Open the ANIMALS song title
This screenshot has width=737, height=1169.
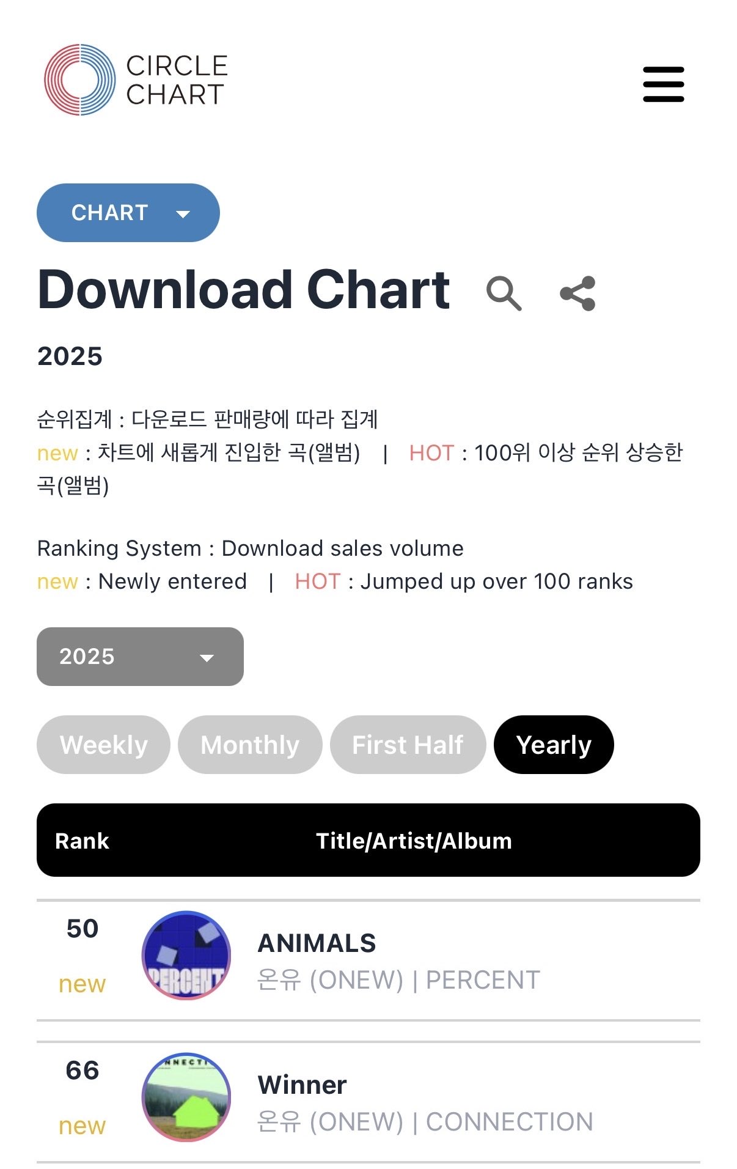click(x=317, y=943)
